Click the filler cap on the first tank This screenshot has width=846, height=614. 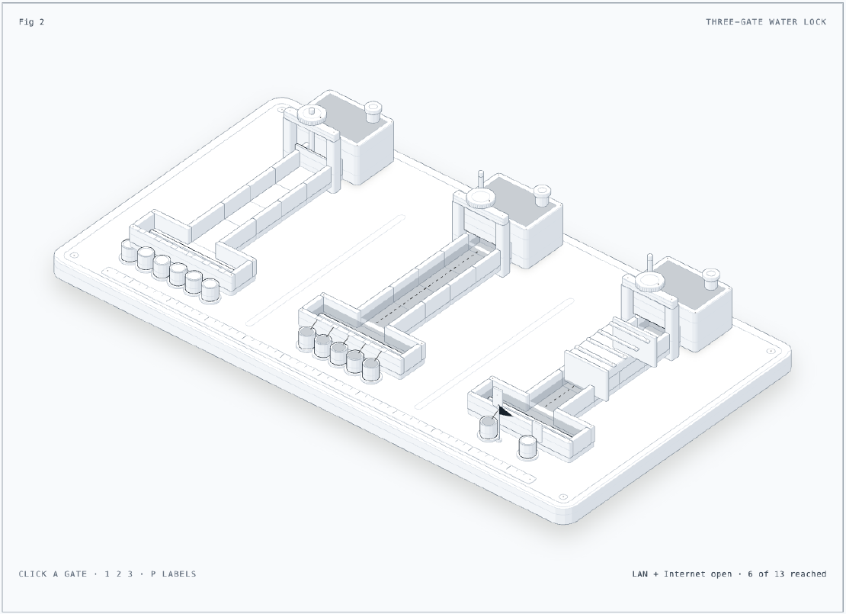(373, 112)
